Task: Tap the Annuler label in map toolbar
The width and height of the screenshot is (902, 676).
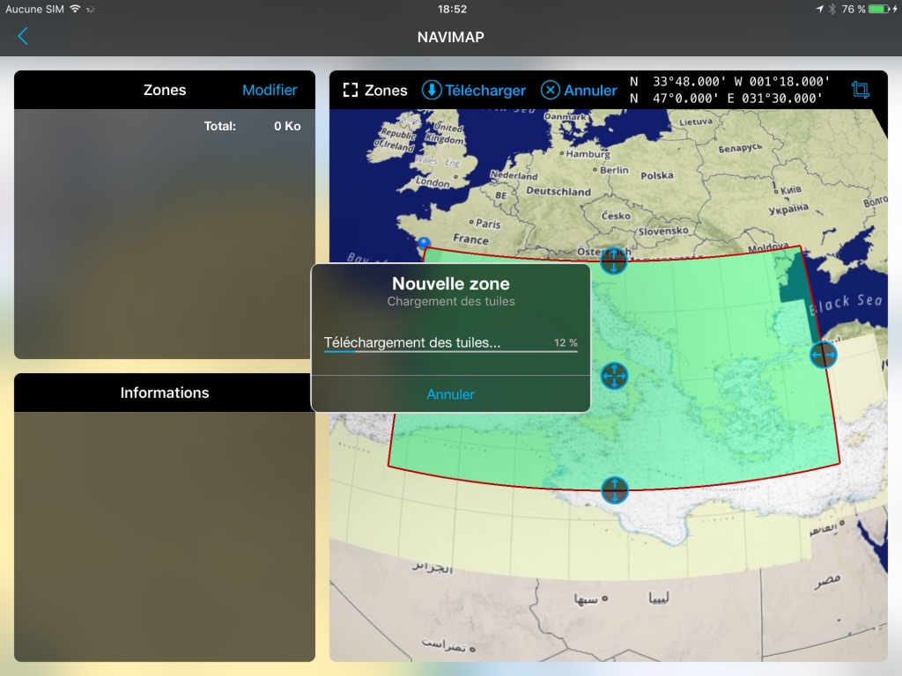Action: click(x=591, y=91)
